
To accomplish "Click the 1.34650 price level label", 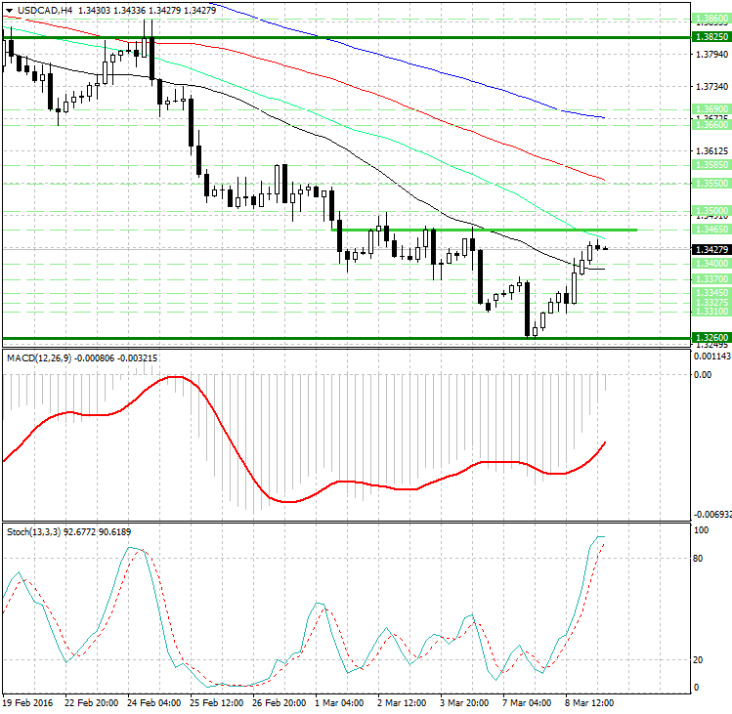I will 711,230.
